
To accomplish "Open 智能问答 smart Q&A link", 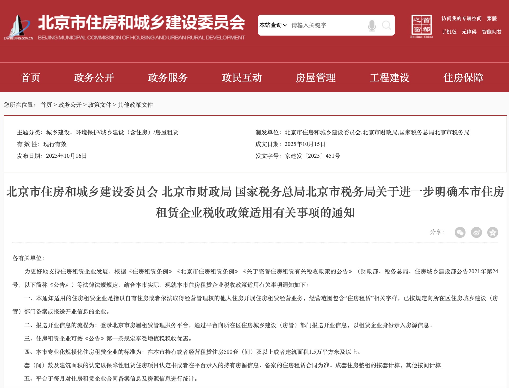I will [x=492, y=32].
